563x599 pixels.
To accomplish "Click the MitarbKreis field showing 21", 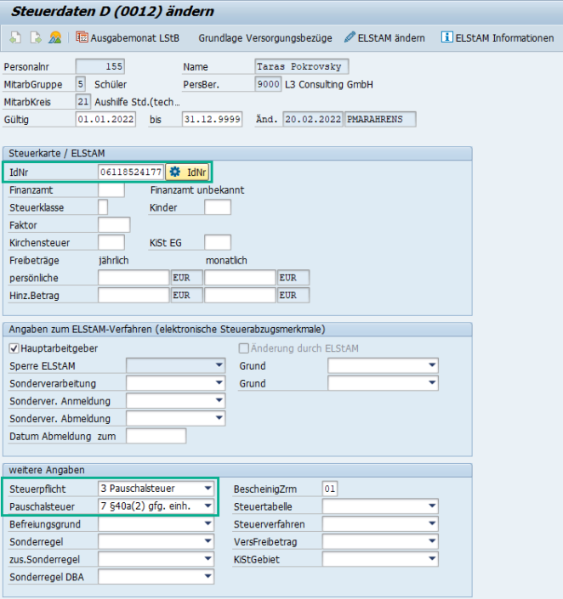I will coord(83,102).
